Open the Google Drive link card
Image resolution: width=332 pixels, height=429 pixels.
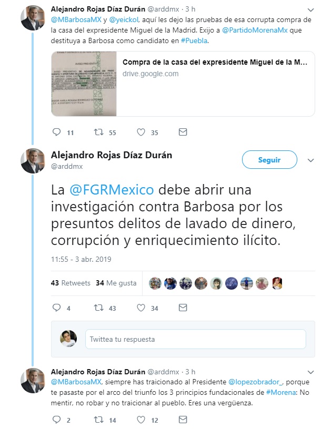point(183,84)
